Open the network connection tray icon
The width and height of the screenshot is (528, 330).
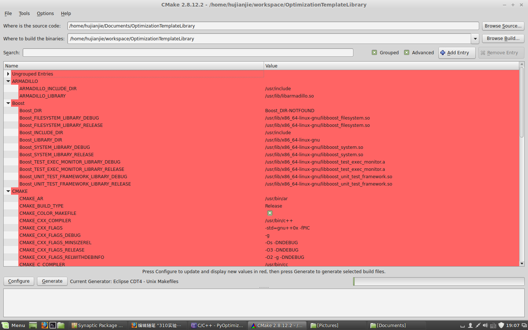[x=478, y=325]
